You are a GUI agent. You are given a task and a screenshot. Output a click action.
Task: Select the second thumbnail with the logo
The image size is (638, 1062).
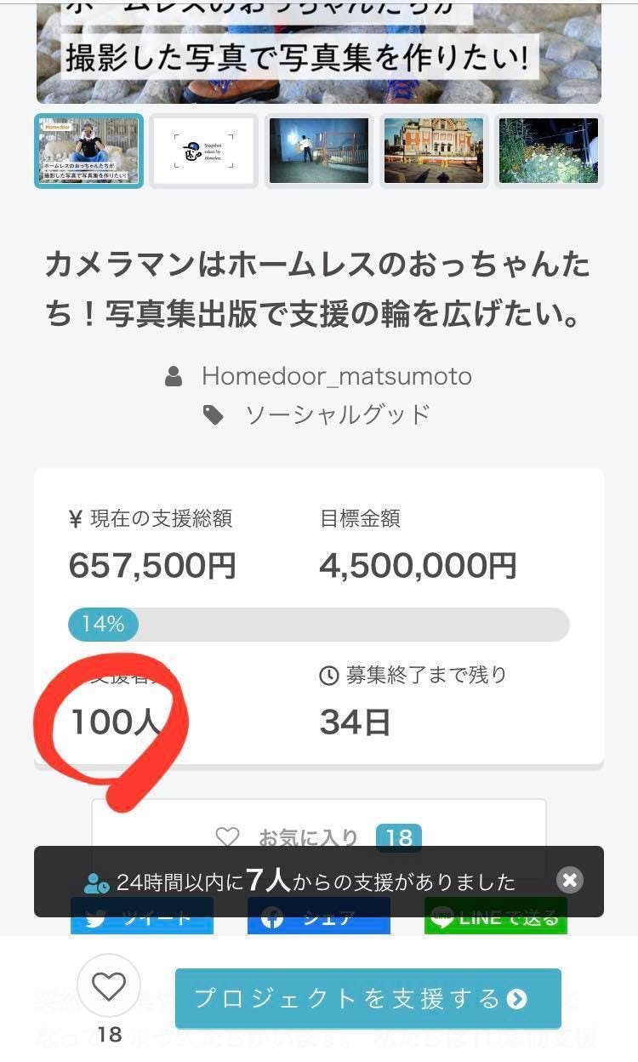[x=204, y=151]
